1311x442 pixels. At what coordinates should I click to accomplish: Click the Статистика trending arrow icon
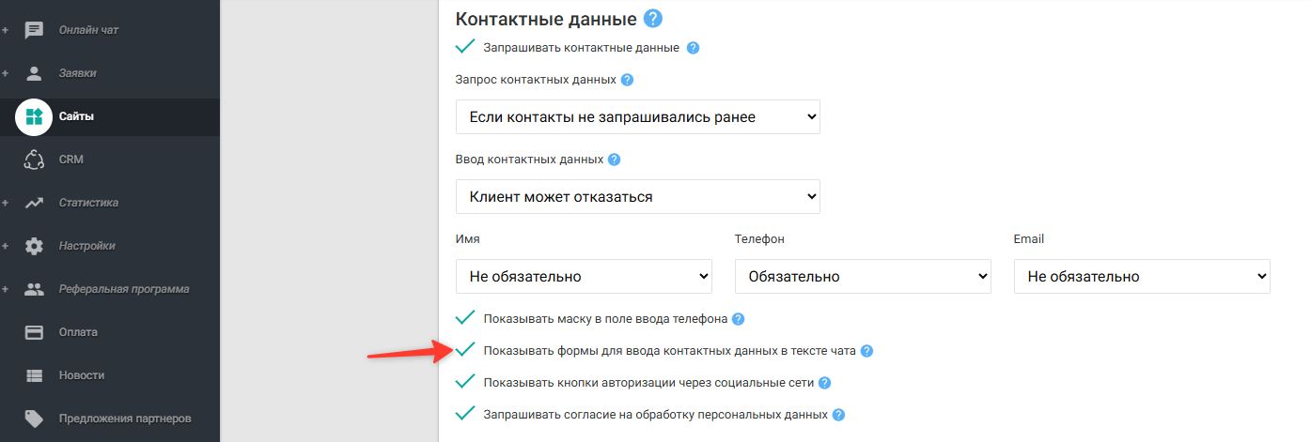[34, 203]
